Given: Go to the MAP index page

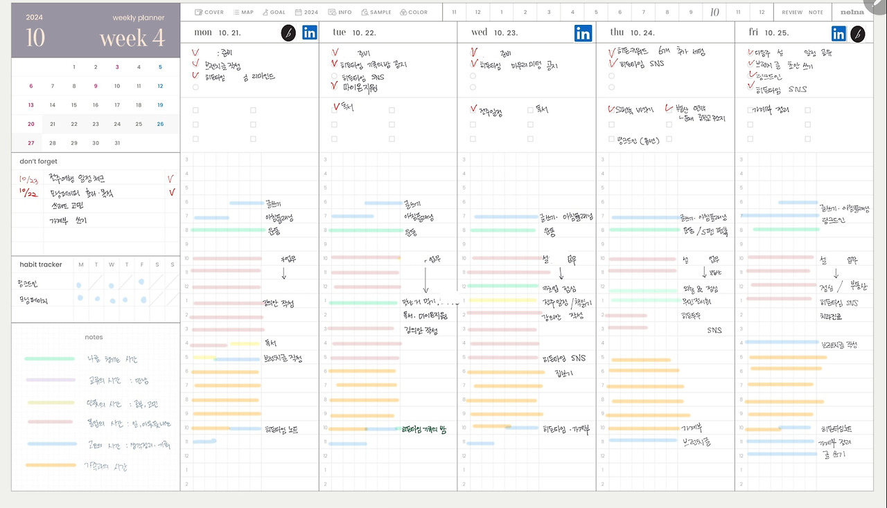Looking at the screenshot, I should [x=243, y=12].
